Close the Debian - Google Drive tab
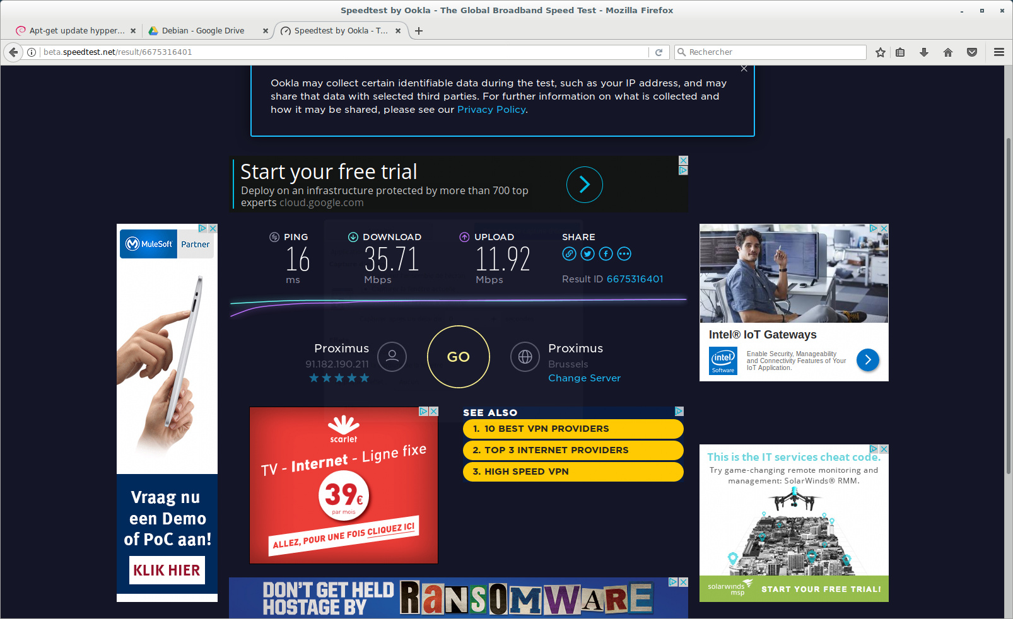The image size is (1013, 619). pos(266,31)
